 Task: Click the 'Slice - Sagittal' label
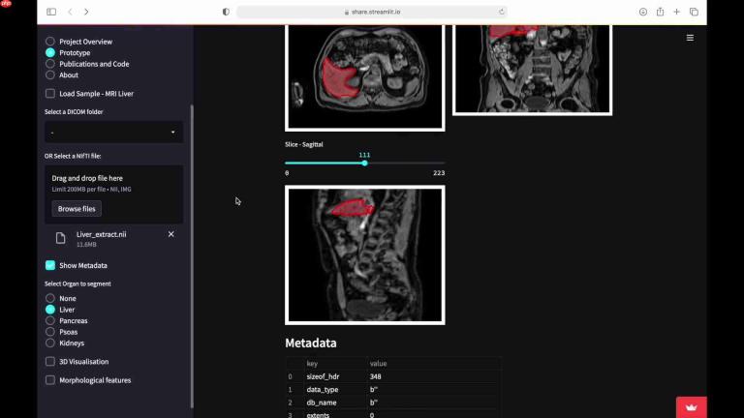click(x=303, y=144)
